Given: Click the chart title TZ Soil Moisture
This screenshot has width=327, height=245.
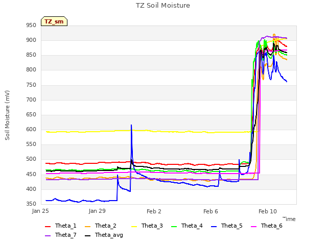Looking at the screenshot, I should [163, 6].
